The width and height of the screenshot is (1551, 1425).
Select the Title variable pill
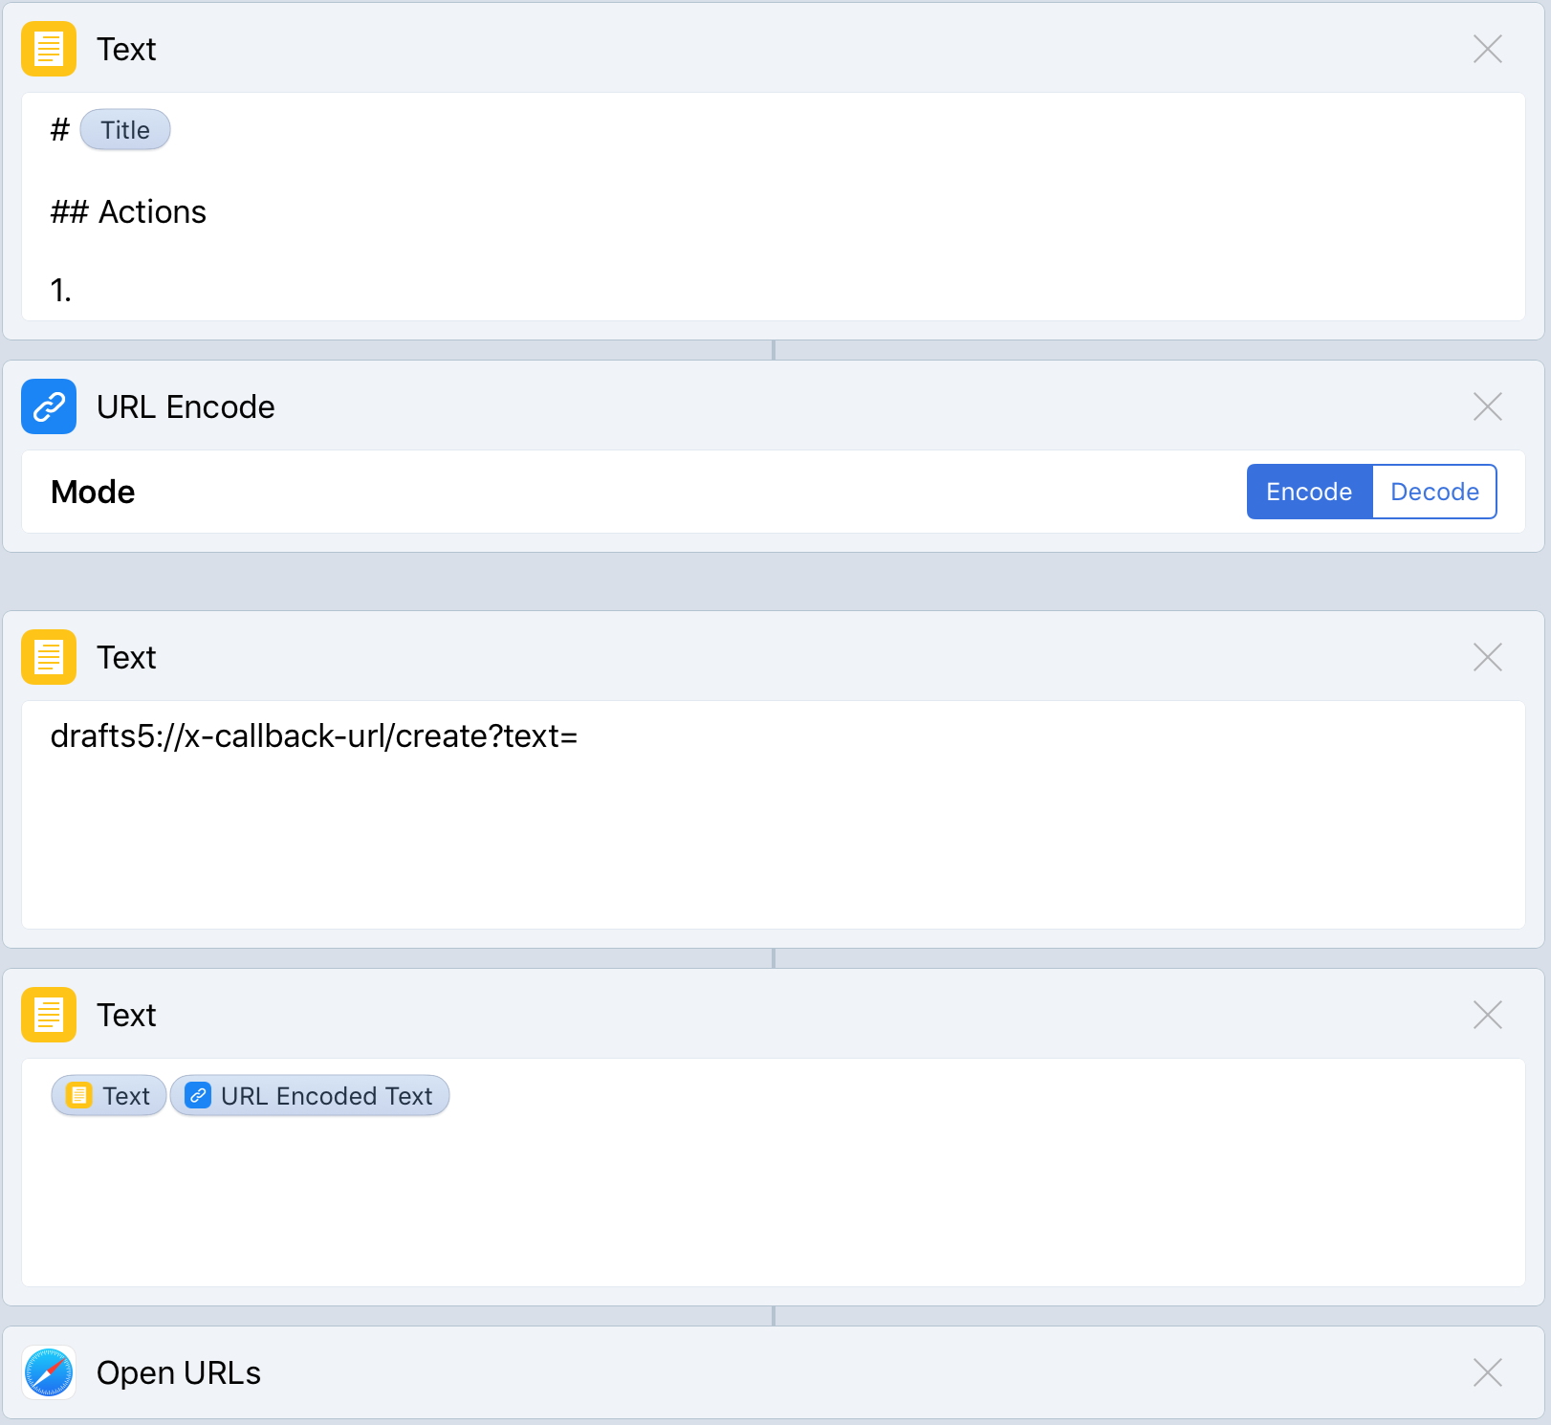(x=124, y=130)
